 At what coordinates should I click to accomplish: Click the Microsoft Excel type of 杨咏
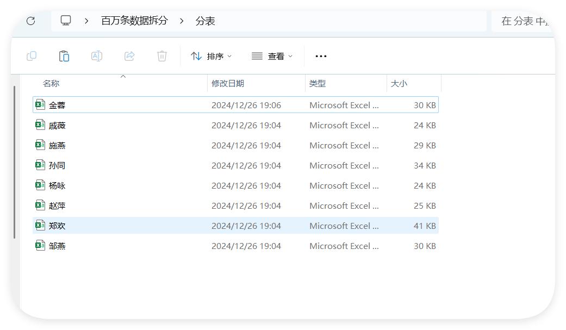click(x=344, y=185)
